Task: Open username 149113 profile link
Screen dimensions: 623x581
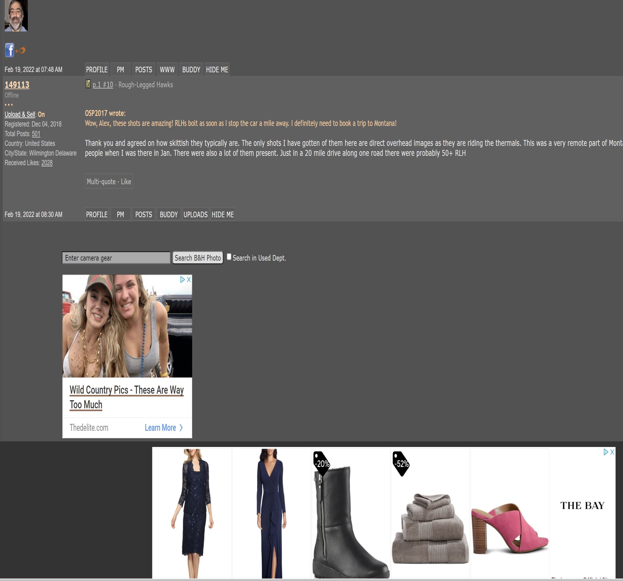Action: (x=17, y=85)
